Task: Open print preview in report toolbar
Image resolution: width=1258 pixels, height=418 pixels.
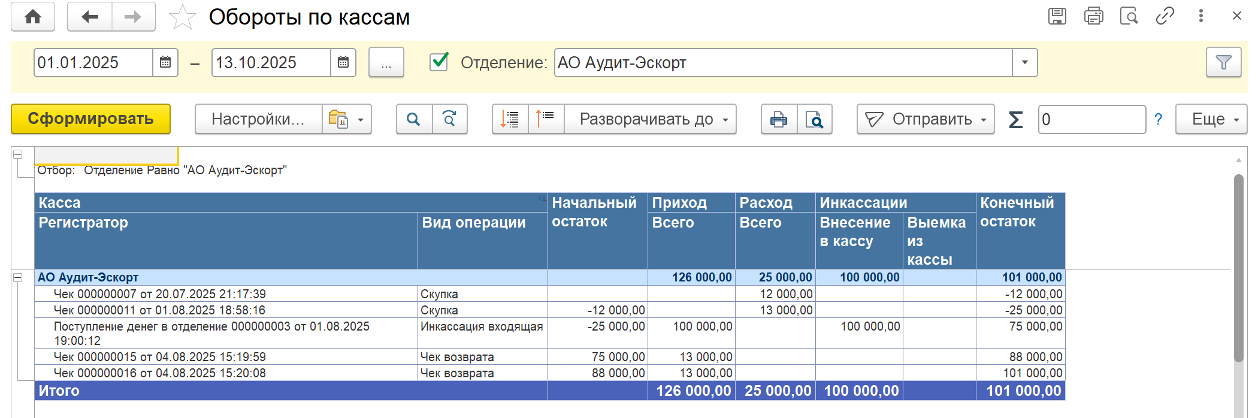Action: tap(814, 119)
